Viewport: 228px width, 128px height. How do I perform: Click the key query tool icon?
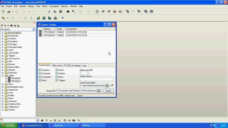pos(3,18)
